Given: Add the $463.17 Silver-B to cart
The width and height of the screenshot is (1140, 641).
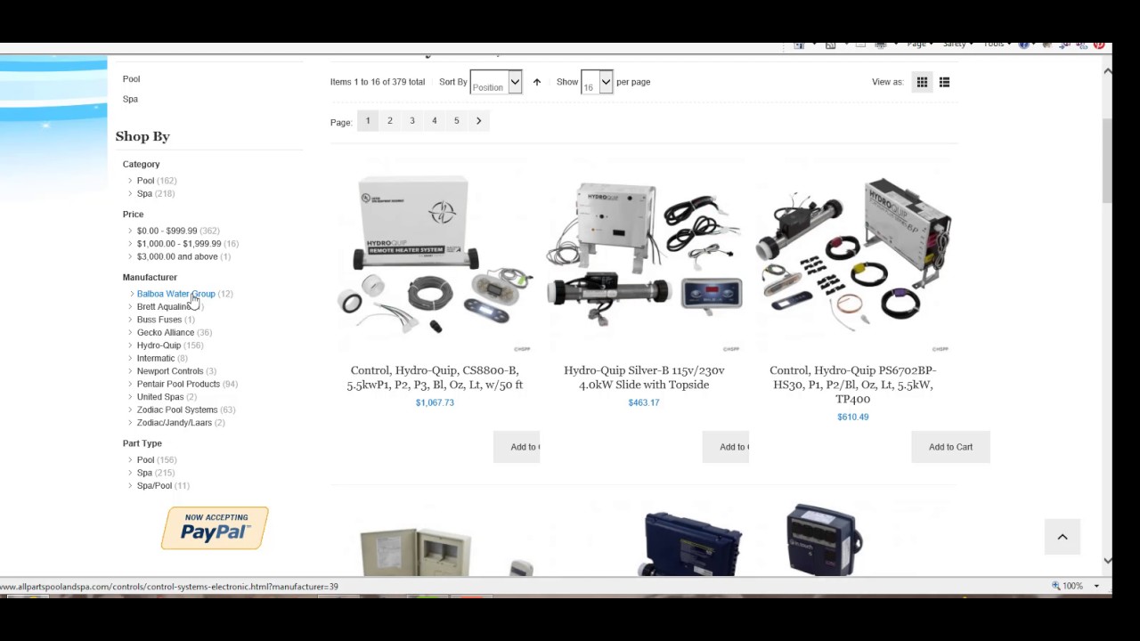Looking at the screenshot, I should [726, 447].
